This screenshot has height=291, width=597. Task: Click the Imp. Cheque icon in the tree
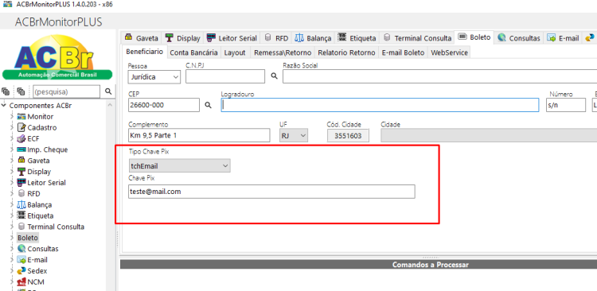point(21,149)
